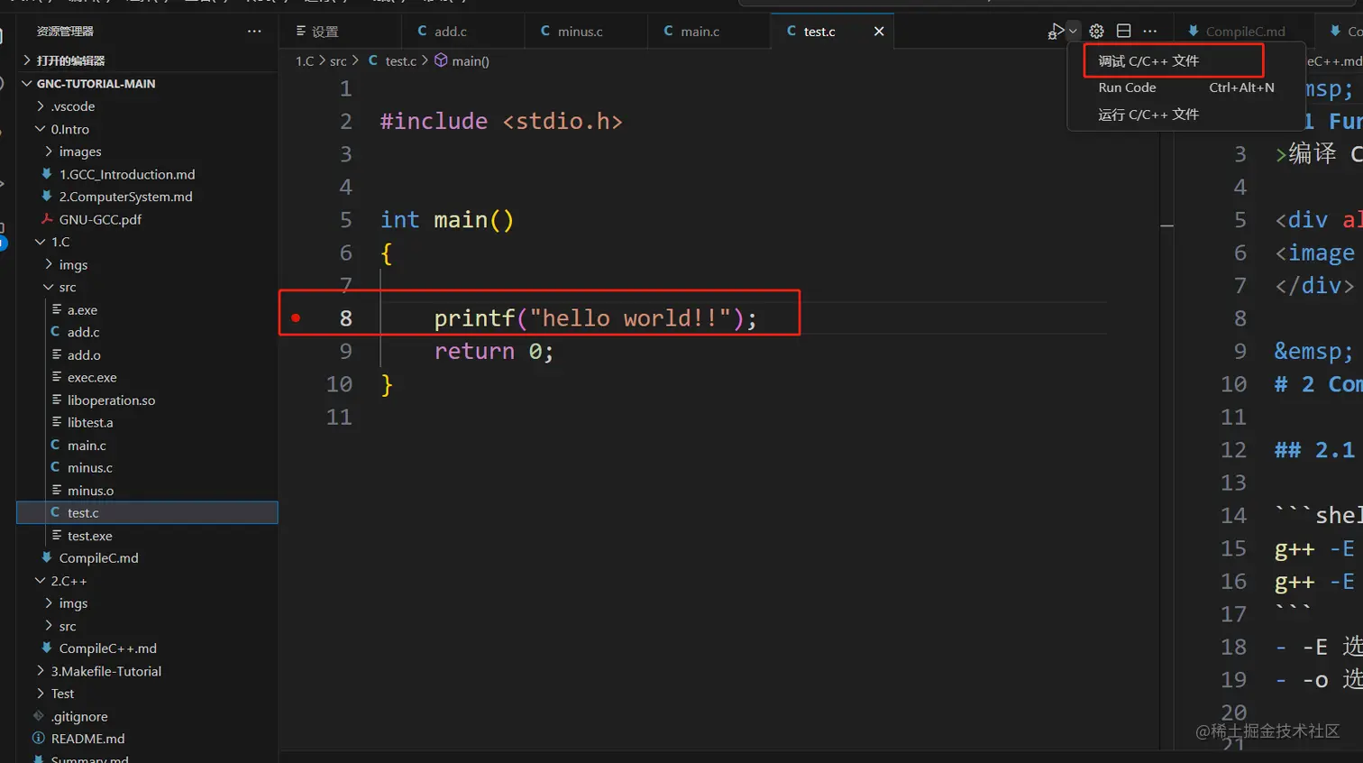
Task: Click the gear settings icon in editor toolbar
Action: pos(1096,32)
